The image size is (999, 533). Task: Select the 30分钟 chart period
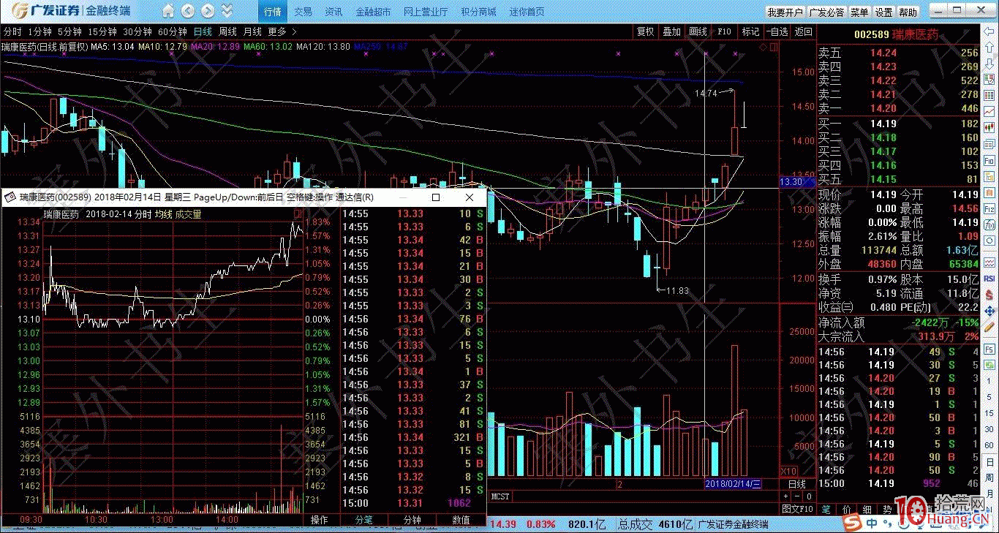137,32
